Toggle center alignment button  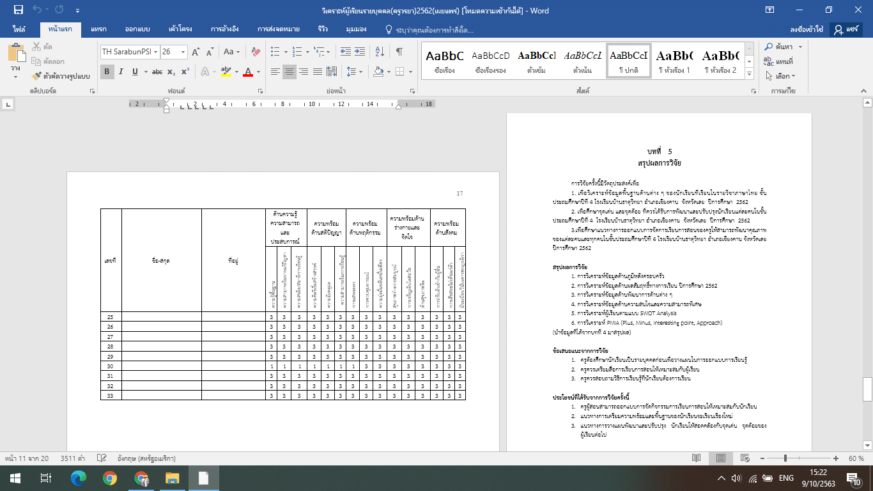[x=290, y=72]
